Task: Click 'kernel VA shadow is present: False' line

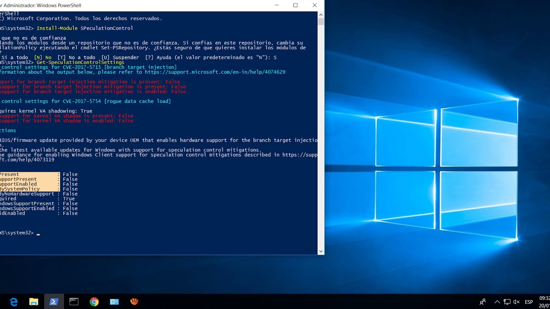Action: (x=67, y=116)
